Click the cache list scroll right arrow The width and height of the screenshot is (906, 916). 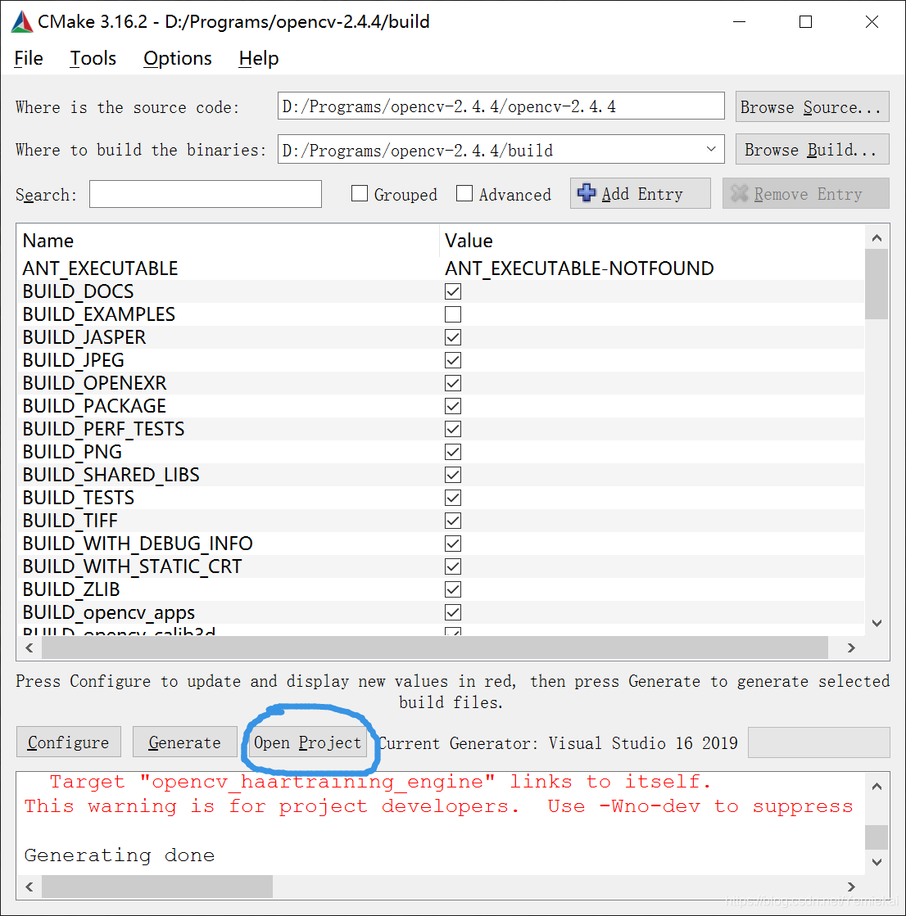tap(851, 648)
